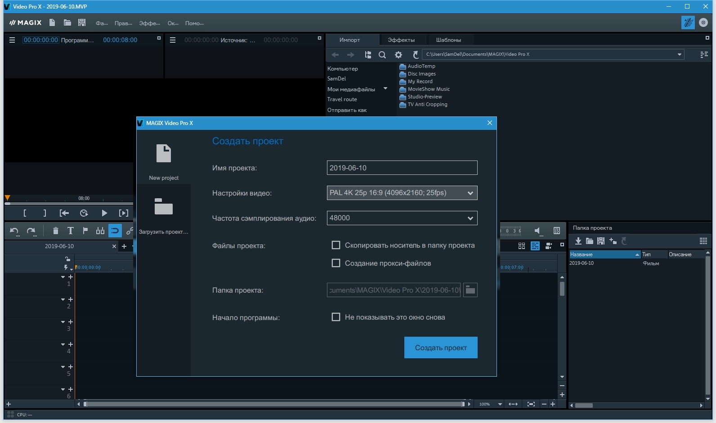
Task: Click set out-point bracket in program monitor
Action: click(x=45, y=213)
